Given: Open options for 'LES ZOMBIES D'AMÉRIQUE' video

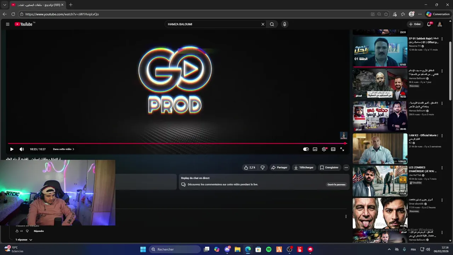Looking at the screenshot, I should click(442, 168).
